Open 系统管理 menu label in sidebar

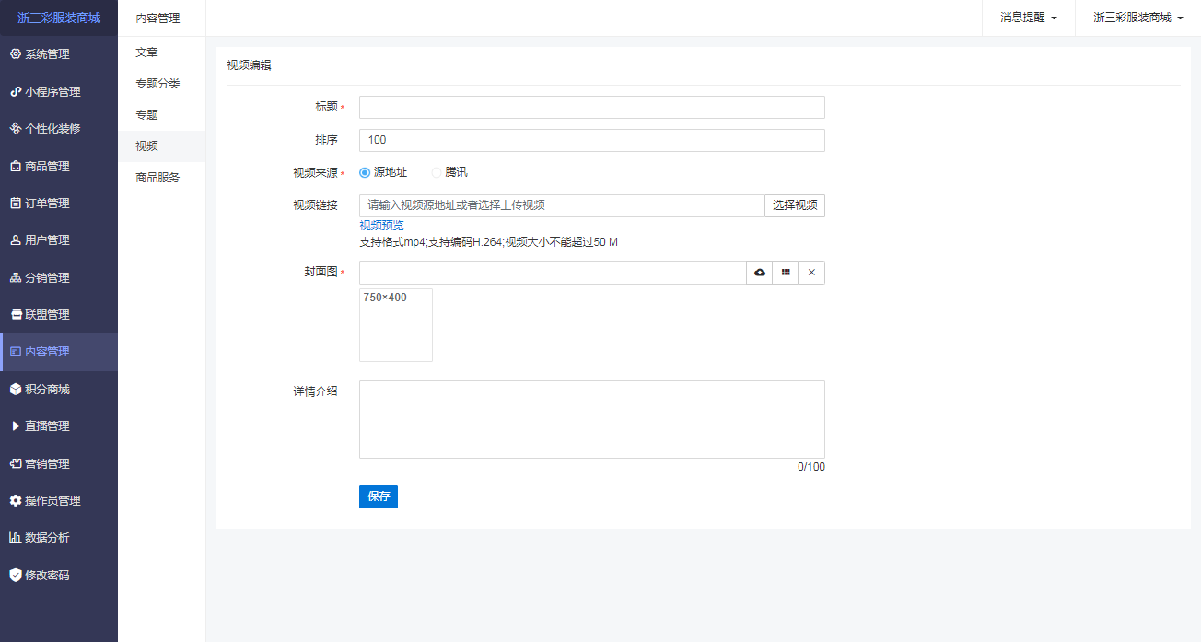47,54
